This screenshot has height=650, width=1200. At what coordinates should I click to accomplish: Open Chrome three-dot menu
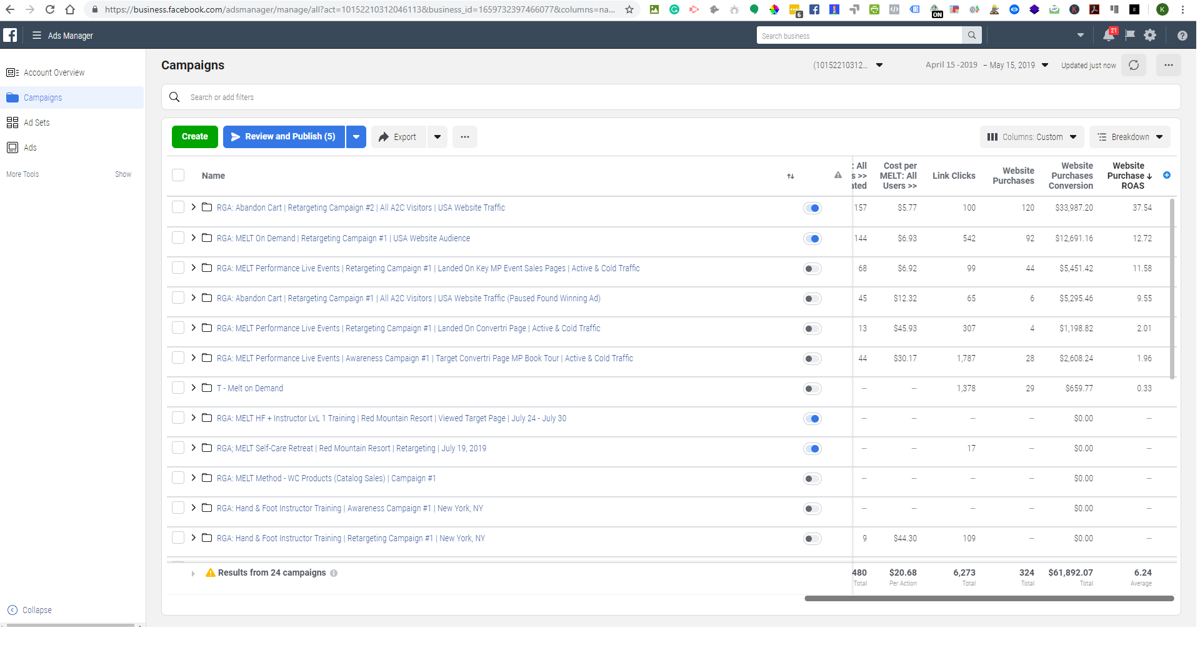(x=1182, y=9)
